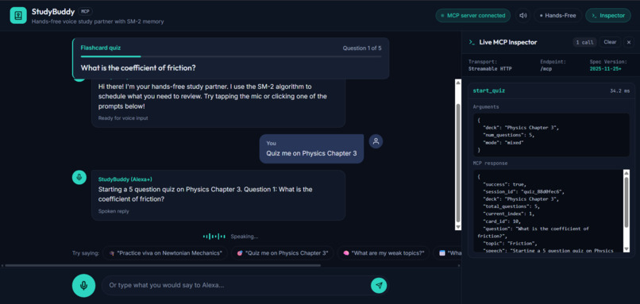
Task: Click the /mcp endpoint value
Action: (x=546, y=69)
